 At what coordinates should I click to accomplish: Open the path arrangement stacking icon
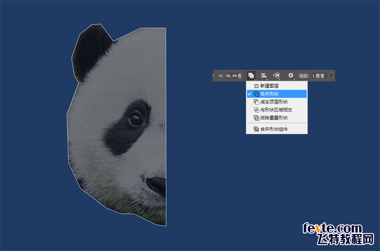(x=276, y=75)
